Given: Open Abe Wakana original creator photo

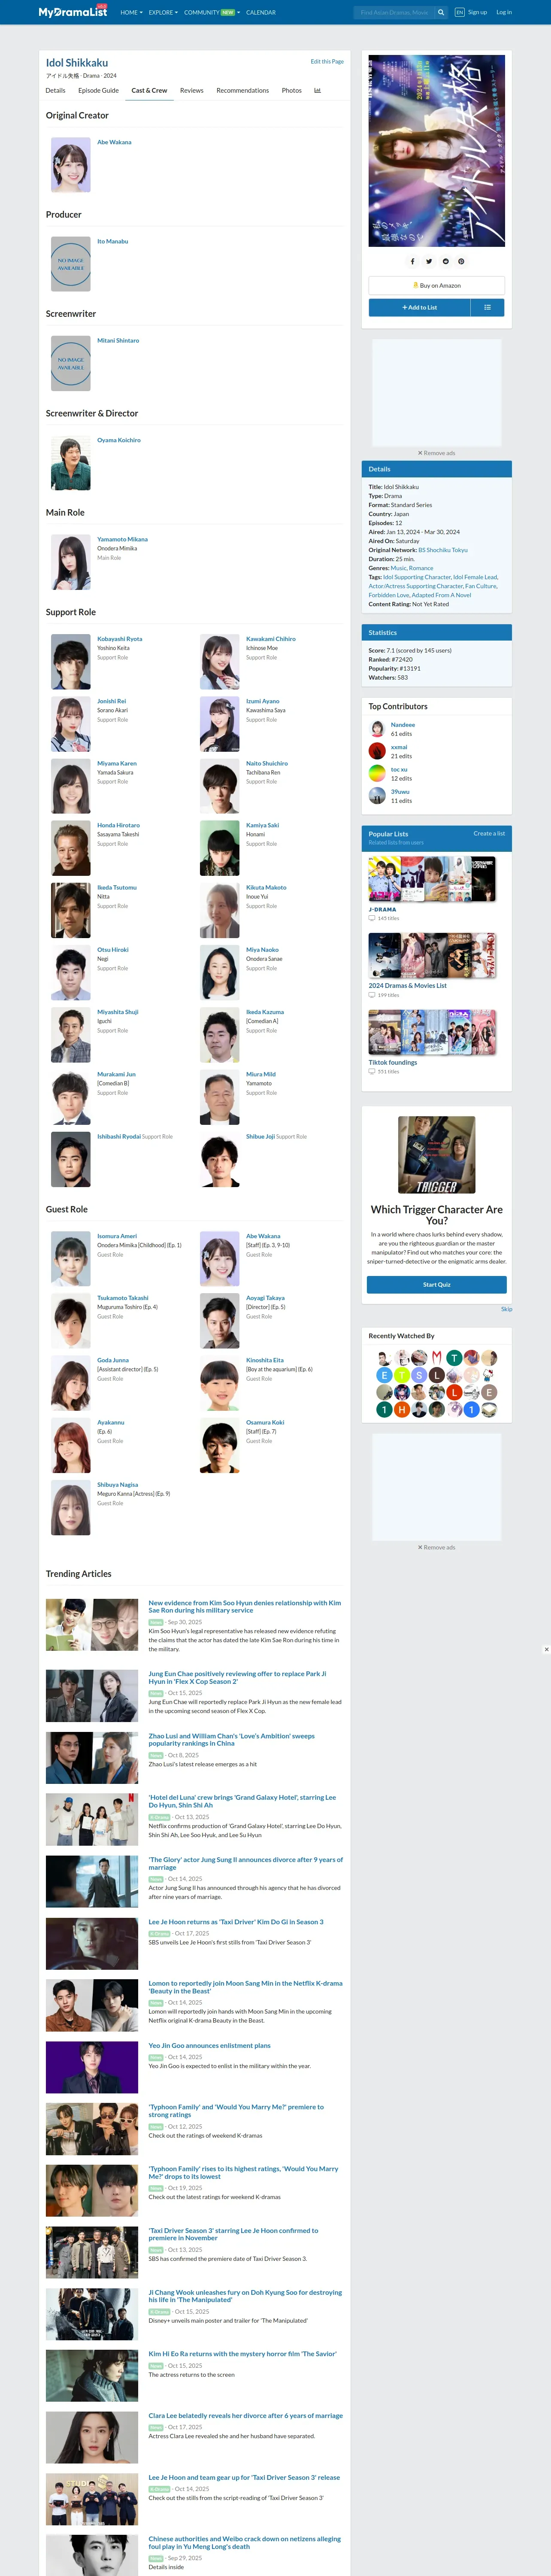Looking at the screenshot, I should coord(71,165).
